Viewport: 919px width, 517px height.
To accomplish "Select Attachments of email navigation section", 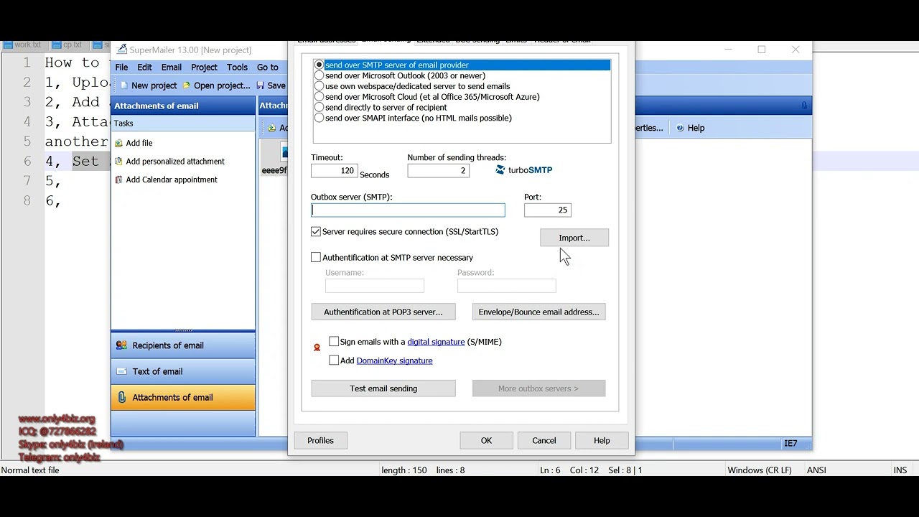I will [183, 397].
